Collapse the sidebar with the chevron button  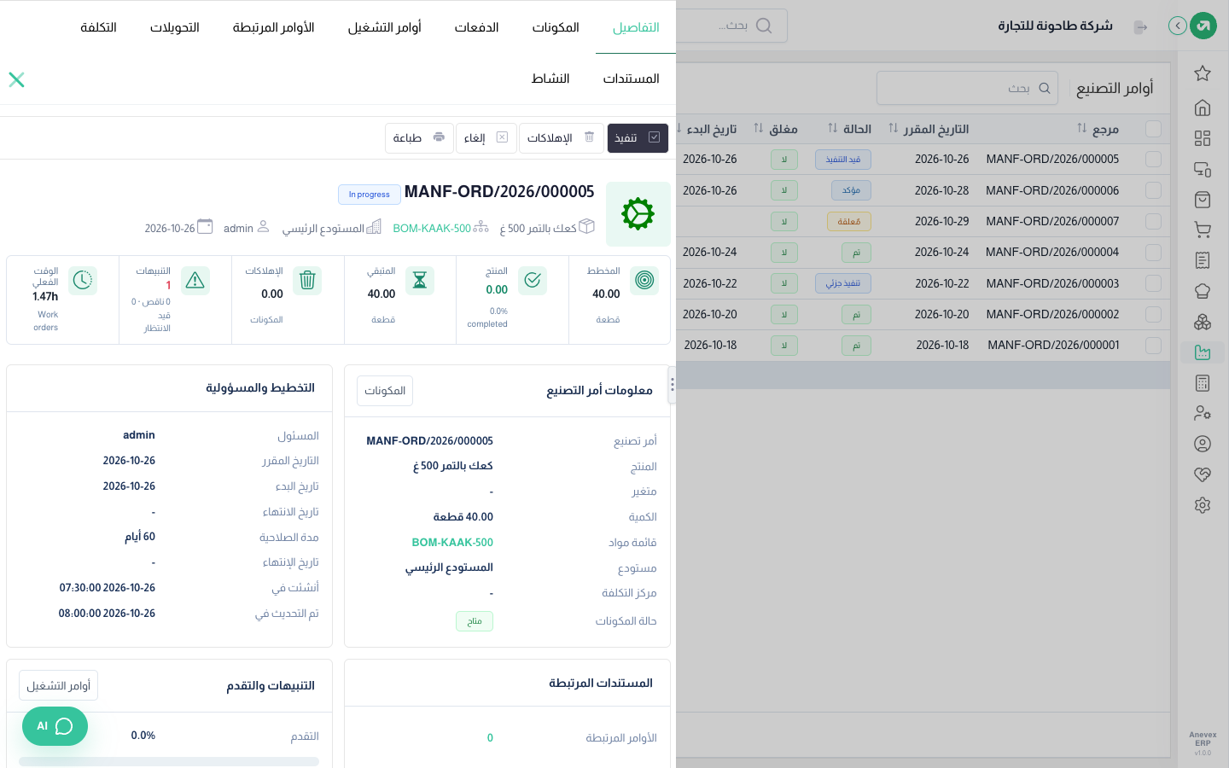[x=1178, y=26]
